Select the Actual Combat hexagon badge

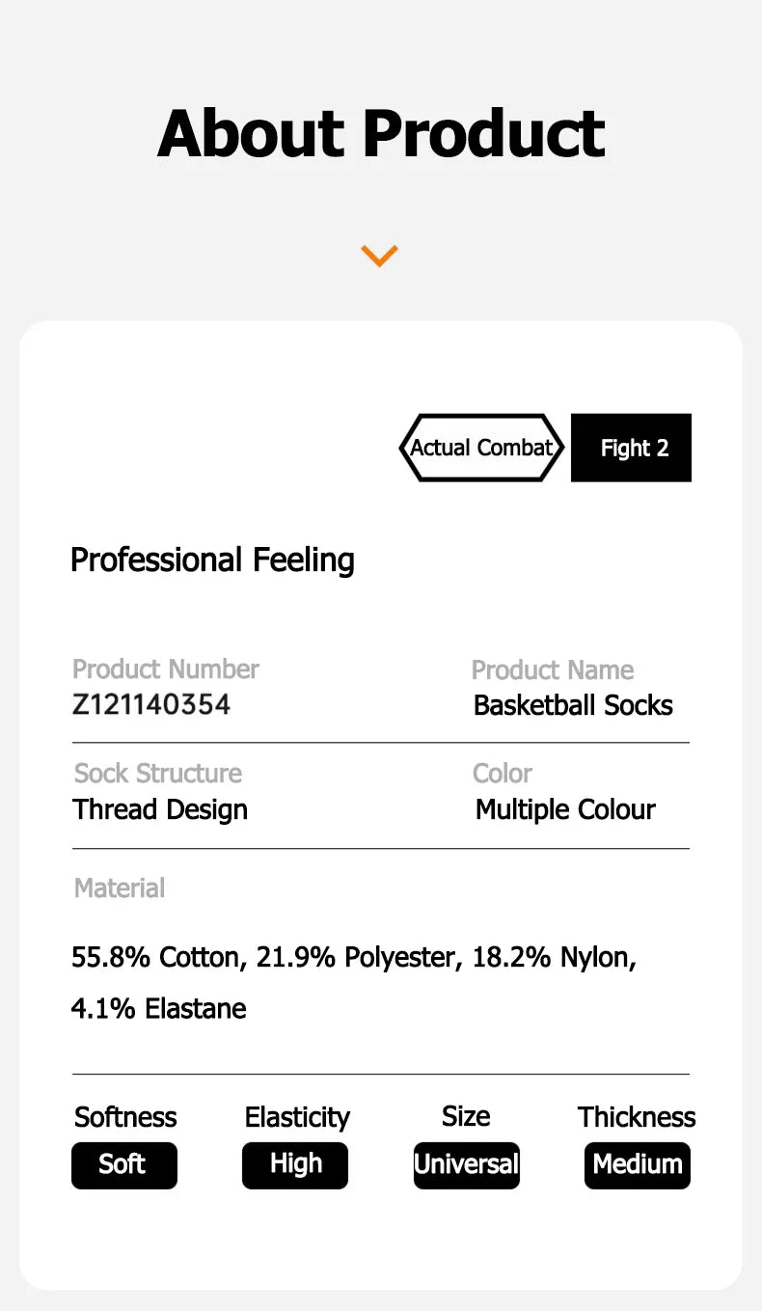tap(481, 448)
